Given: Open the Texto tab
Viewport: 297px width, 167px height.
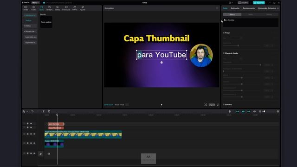Looking at the screenshot, I should coord(41,8).
